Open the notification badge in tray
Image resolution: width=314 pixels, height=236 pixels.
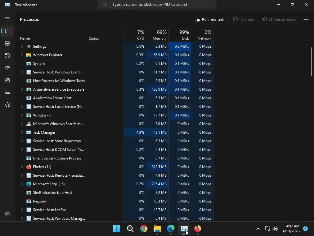(305, 228)
